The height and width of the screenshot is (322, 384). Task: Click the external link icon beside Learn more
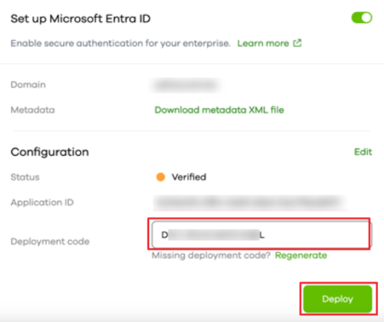click(x=297, y=43)
